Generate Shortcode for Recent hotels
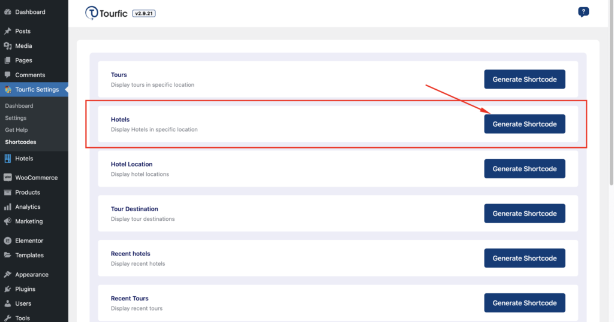The image size is (614, 322). coord(524,259)
